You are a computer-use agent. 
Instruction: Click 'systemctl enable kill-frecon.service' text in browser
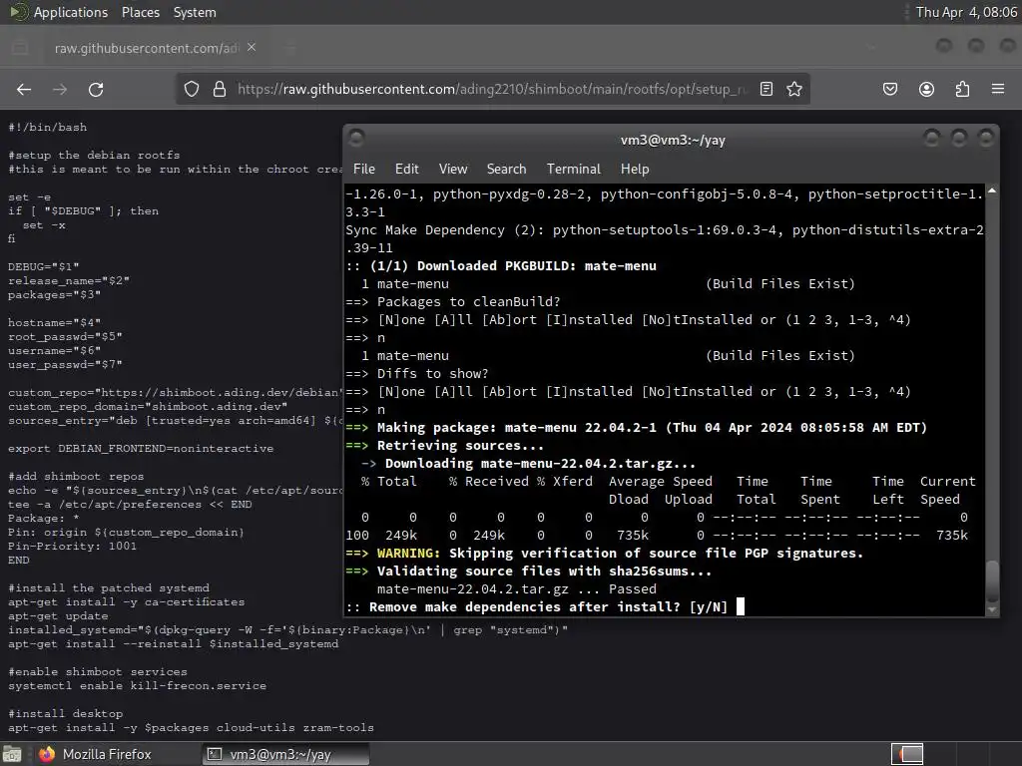(137, 685)
